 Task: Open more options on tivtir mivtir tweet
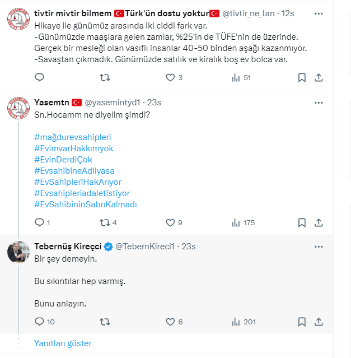319,12
